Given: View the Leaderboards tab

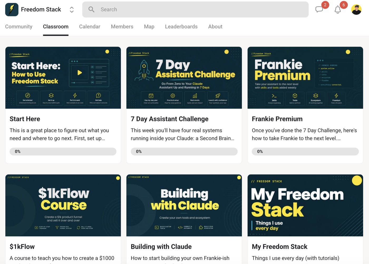Looking at the screenshot, I should [181, 27].
